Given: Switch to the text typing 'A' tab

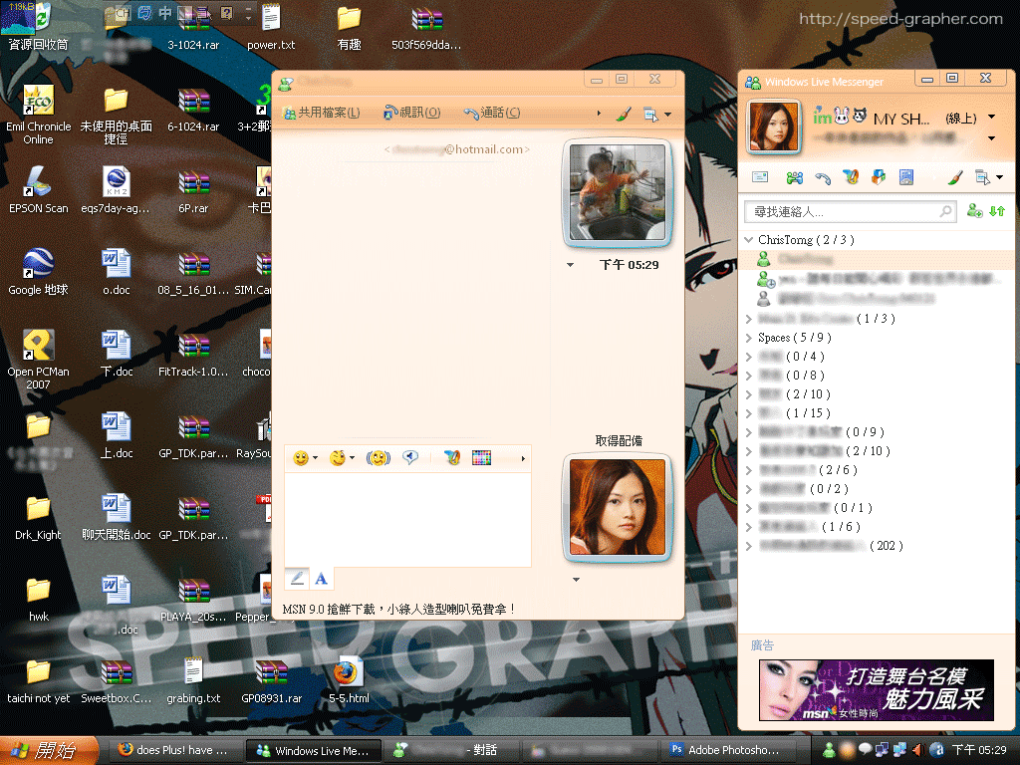Looking at the screenshot, I should point(321,578).
